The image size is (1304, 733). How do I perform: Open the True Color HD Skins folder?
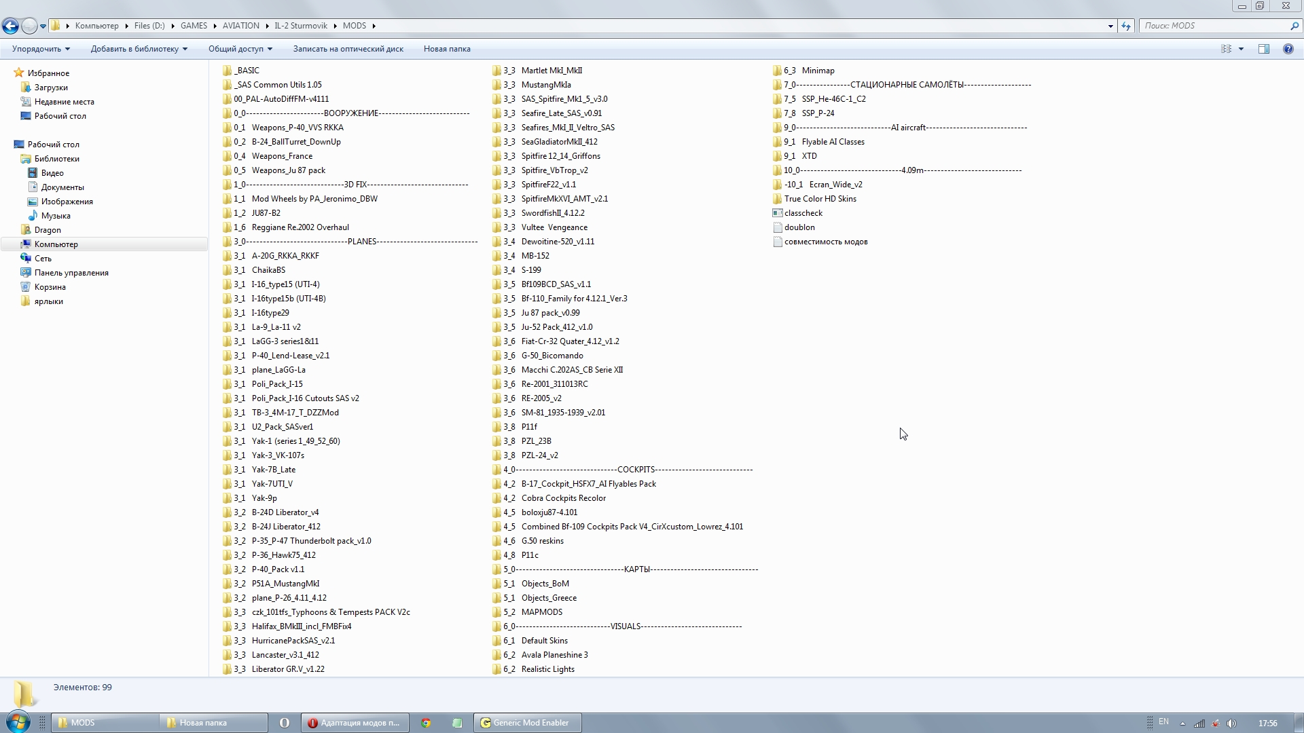pyautogui.click(x=820, y=199)
